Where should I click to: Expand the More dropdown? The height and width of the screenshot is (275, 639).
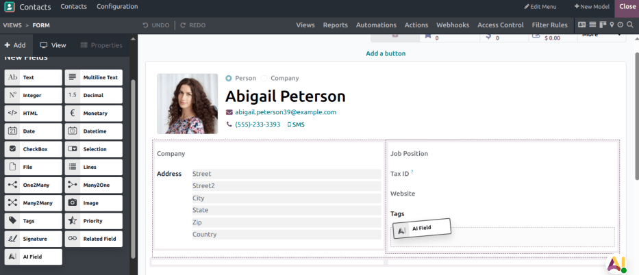(x=599, y=34)
